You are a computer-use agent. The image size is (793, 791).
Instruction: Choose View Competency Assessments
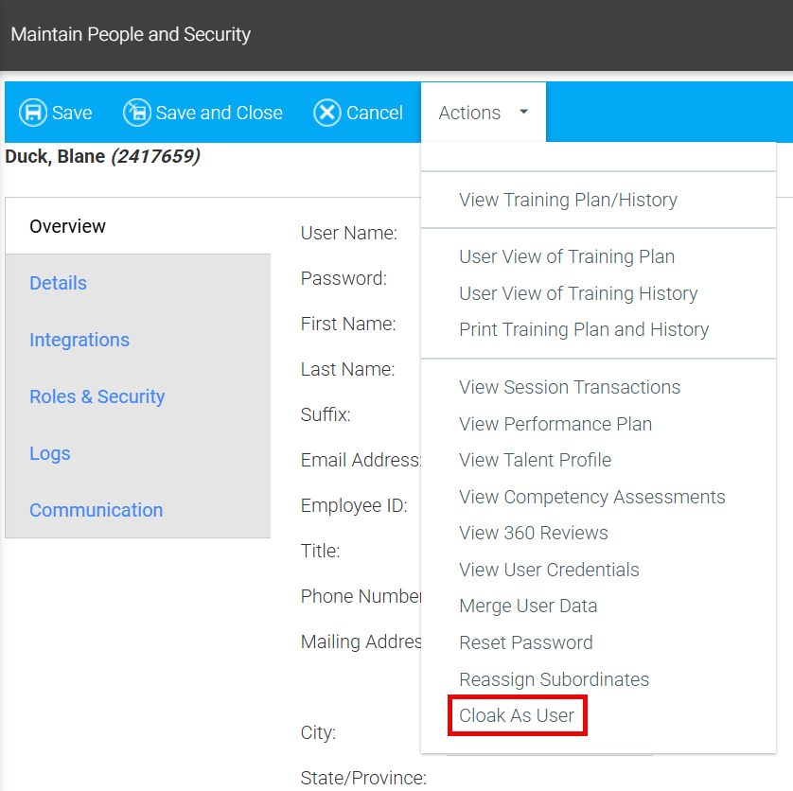click(x=592, y=497)
